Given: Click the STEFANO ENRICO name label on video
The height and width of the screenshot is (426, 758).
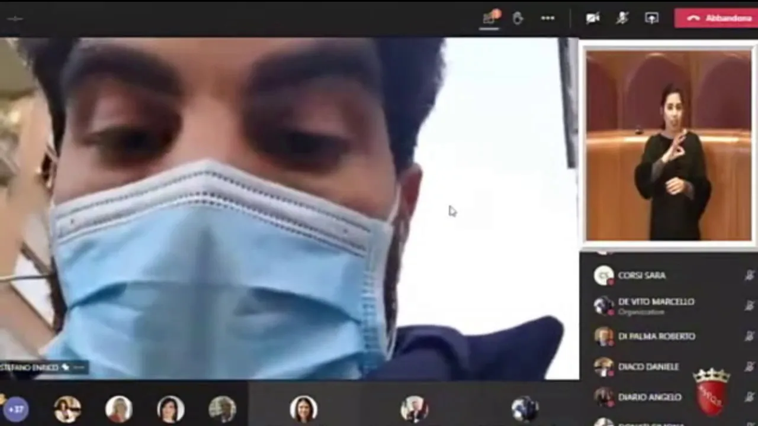Looking at the screenshot, I should [x=30, y=367].
